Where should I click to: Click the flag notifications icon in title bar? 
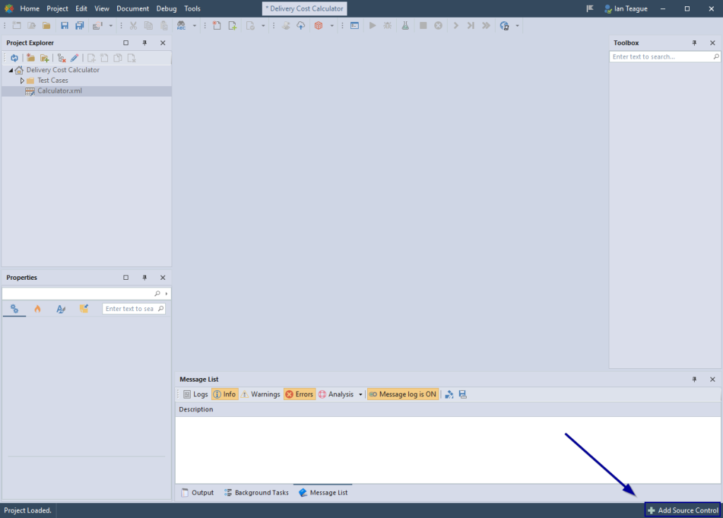590,8
